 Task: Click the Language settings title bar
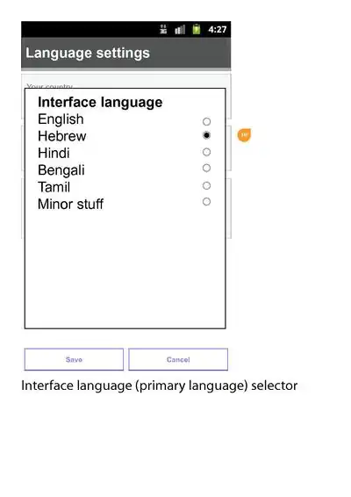(x=126, y=53)
